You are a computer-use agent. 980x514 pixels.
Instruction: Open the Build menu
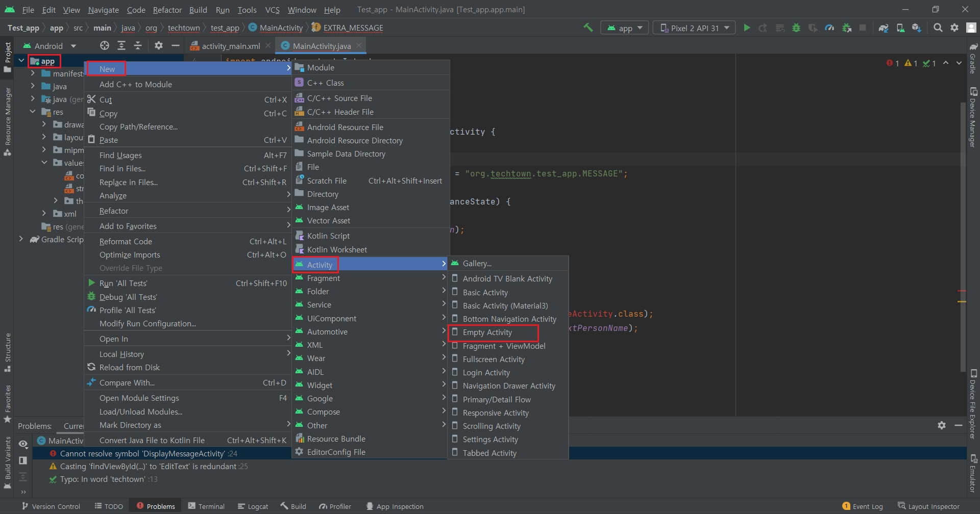pos(198,10)
